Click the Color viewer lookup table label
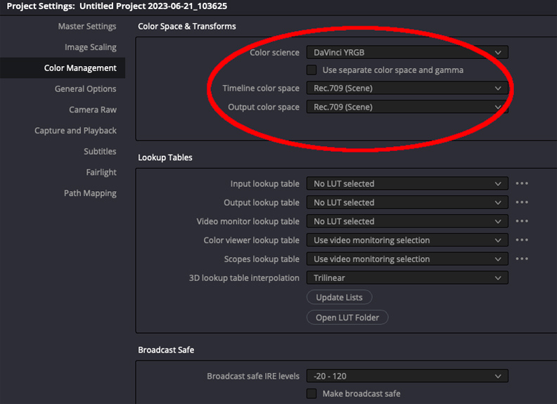This screenshot has width=557, height=404. pyautogui.click(x=252, y=240)
